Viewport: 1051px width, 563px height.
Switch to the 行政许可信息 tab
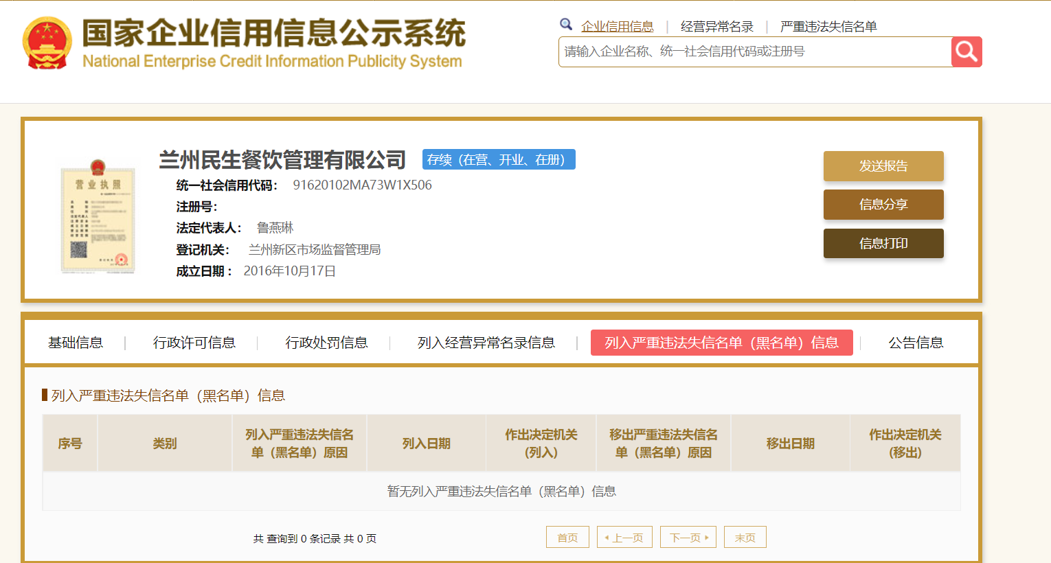pyautogui.click(x=194, y=343)
